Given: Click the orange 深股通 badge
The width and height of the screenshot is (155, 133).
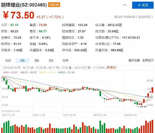Looking at the screenshot, I should click(x=54, y=5).
